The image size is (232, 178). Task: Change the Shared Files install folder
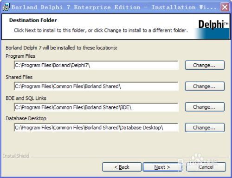click(x=205, y=86)
